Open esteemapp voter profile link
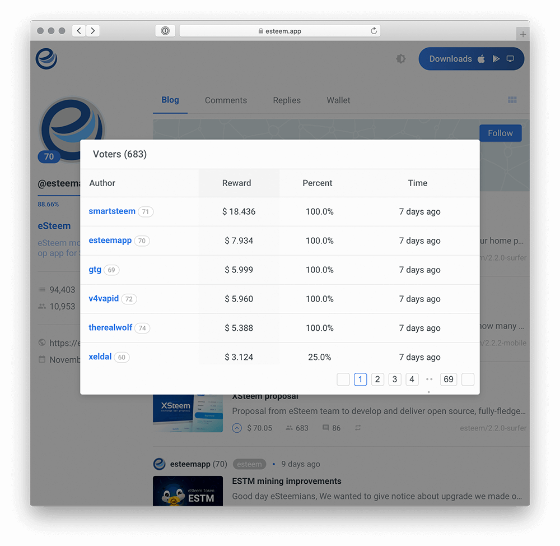Image resolution: width=560 pixels, height=546 pixels. pyautogui.click(x=110, y=240)
